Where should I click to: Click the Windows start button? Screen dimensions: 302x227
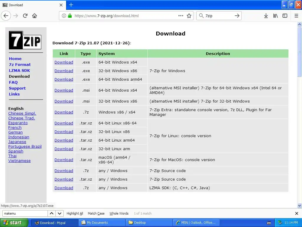(x=14, y=223)
